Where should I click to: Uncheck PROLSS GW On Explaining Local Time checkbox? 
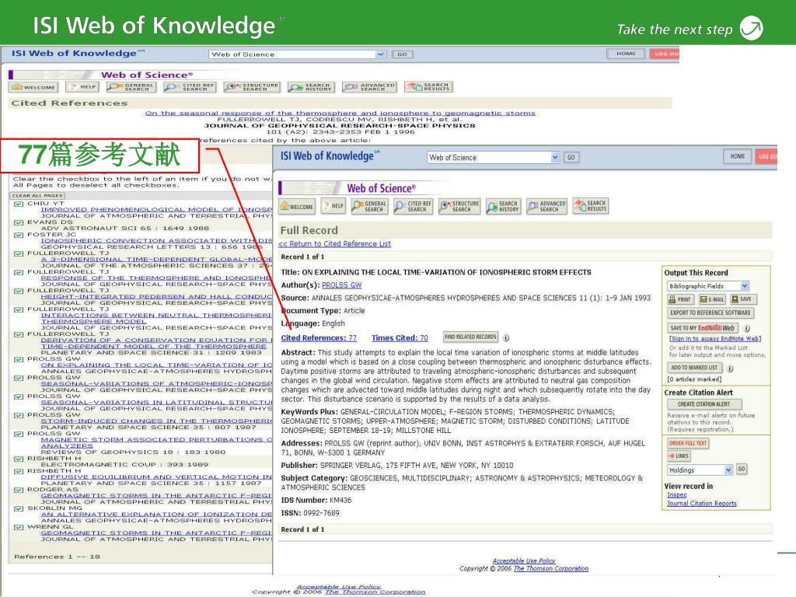pos(19,359)
